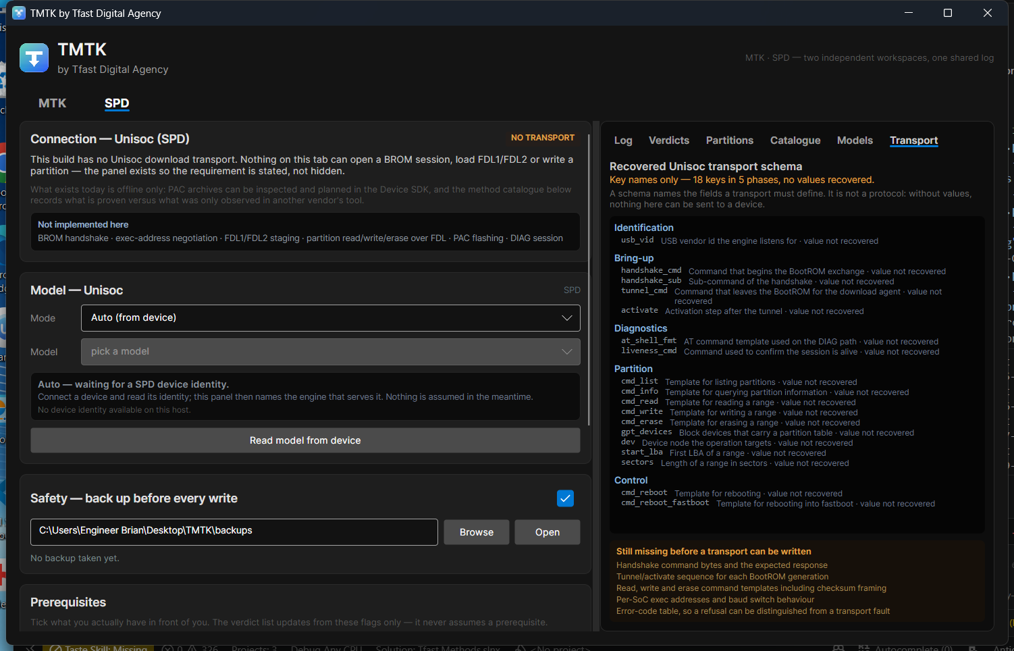Viewport: 1014px width, 651px height.
Task: Click the Prerequisites section heading
Action: pos(68,602)
